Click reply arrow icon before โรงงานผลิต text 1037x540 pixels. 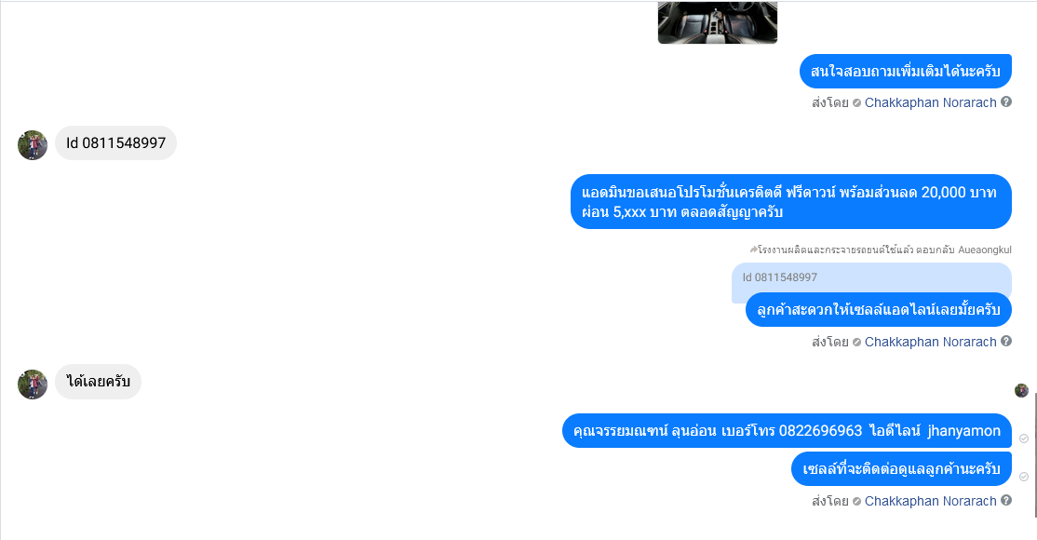tap(753, 250)
